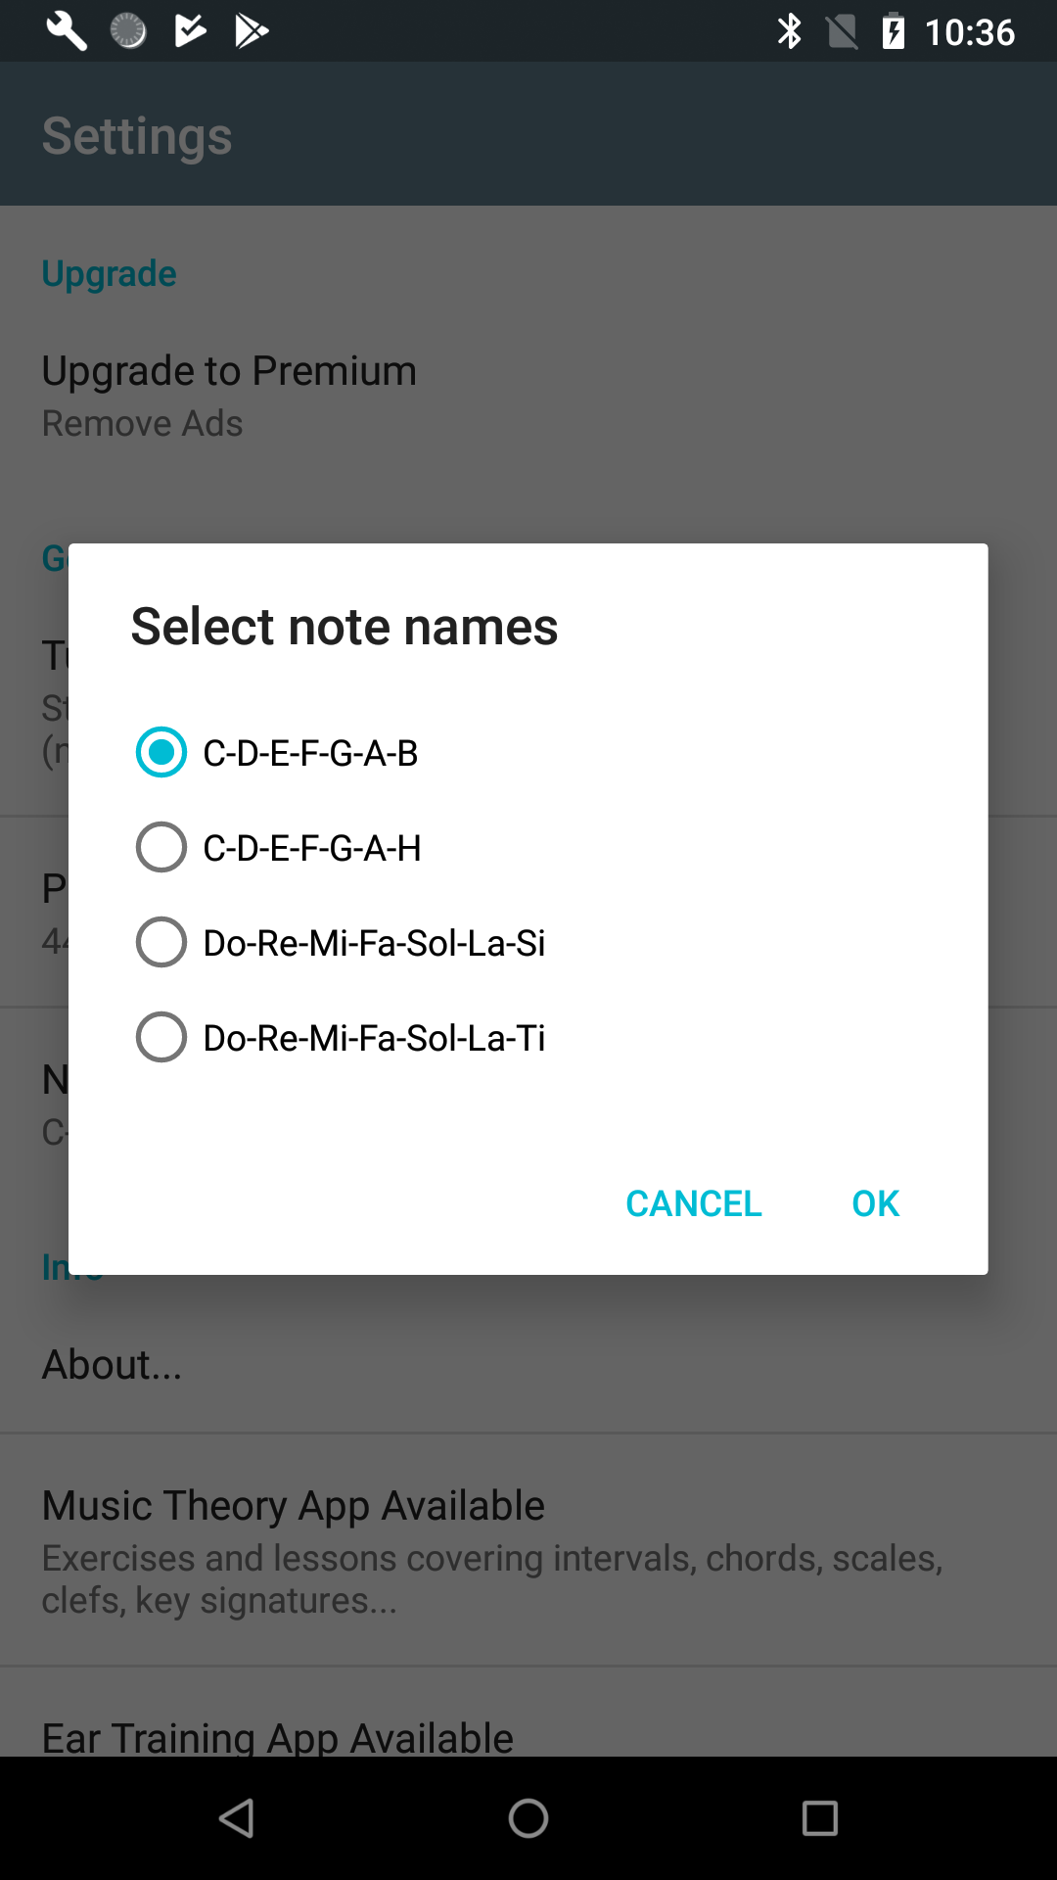Tap the Bluetooth status icon

[789, 31]
